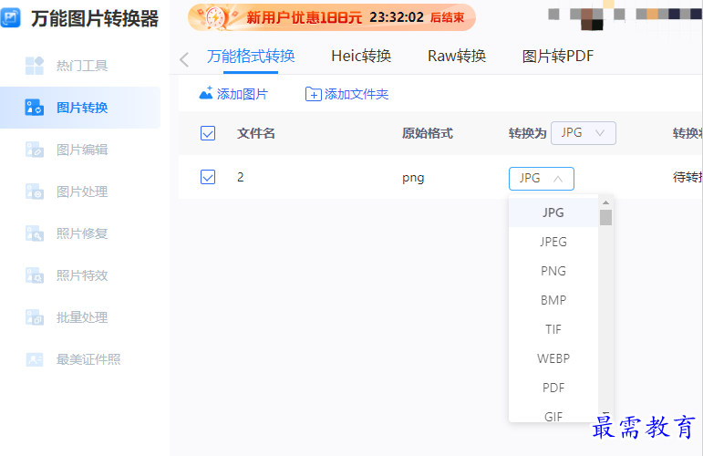Image resolution: width=703 pixels, height=456 pixels.
Task: Click the folder-plus icon beside 添加文件夹
Action: pos(314,94)
